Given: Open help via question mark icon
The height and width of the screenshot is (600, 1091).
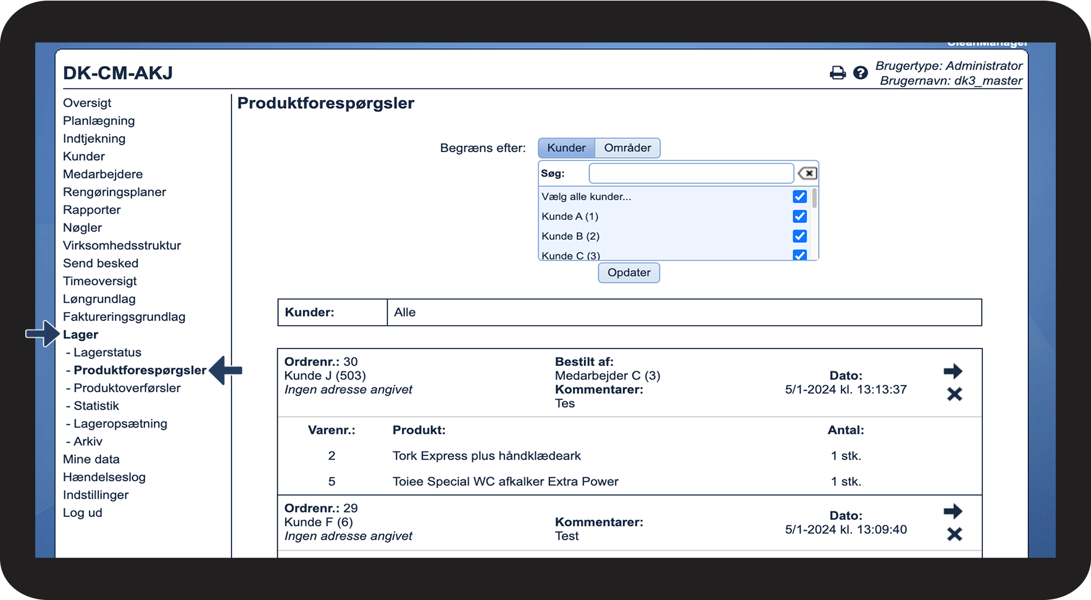Looking at the screenshot, I should tap(860, 73).
